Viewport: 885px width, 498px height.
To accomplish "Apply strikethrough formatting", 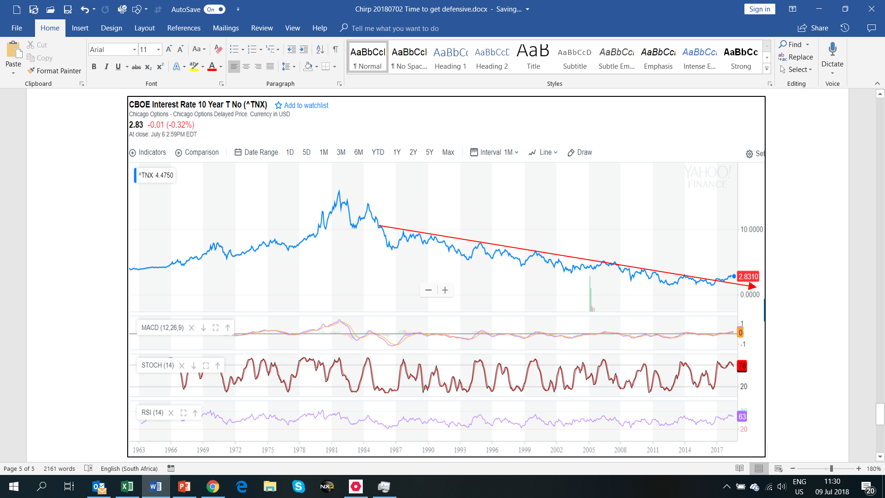I will [136, 67].
